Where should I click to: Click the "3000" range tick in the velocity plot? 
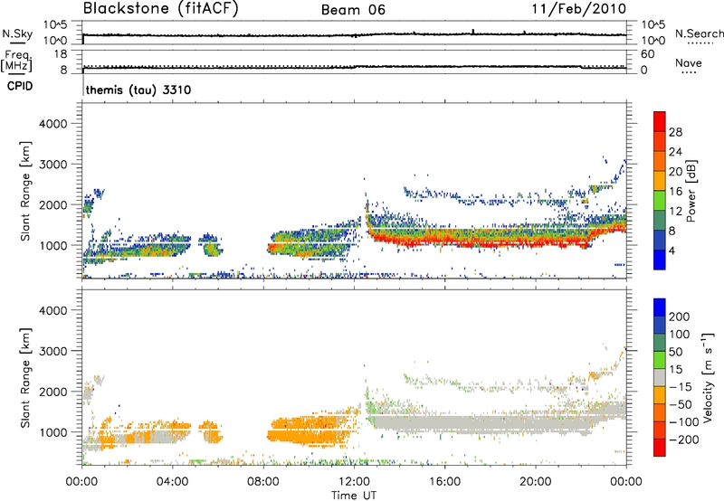[x=52, y=351]
